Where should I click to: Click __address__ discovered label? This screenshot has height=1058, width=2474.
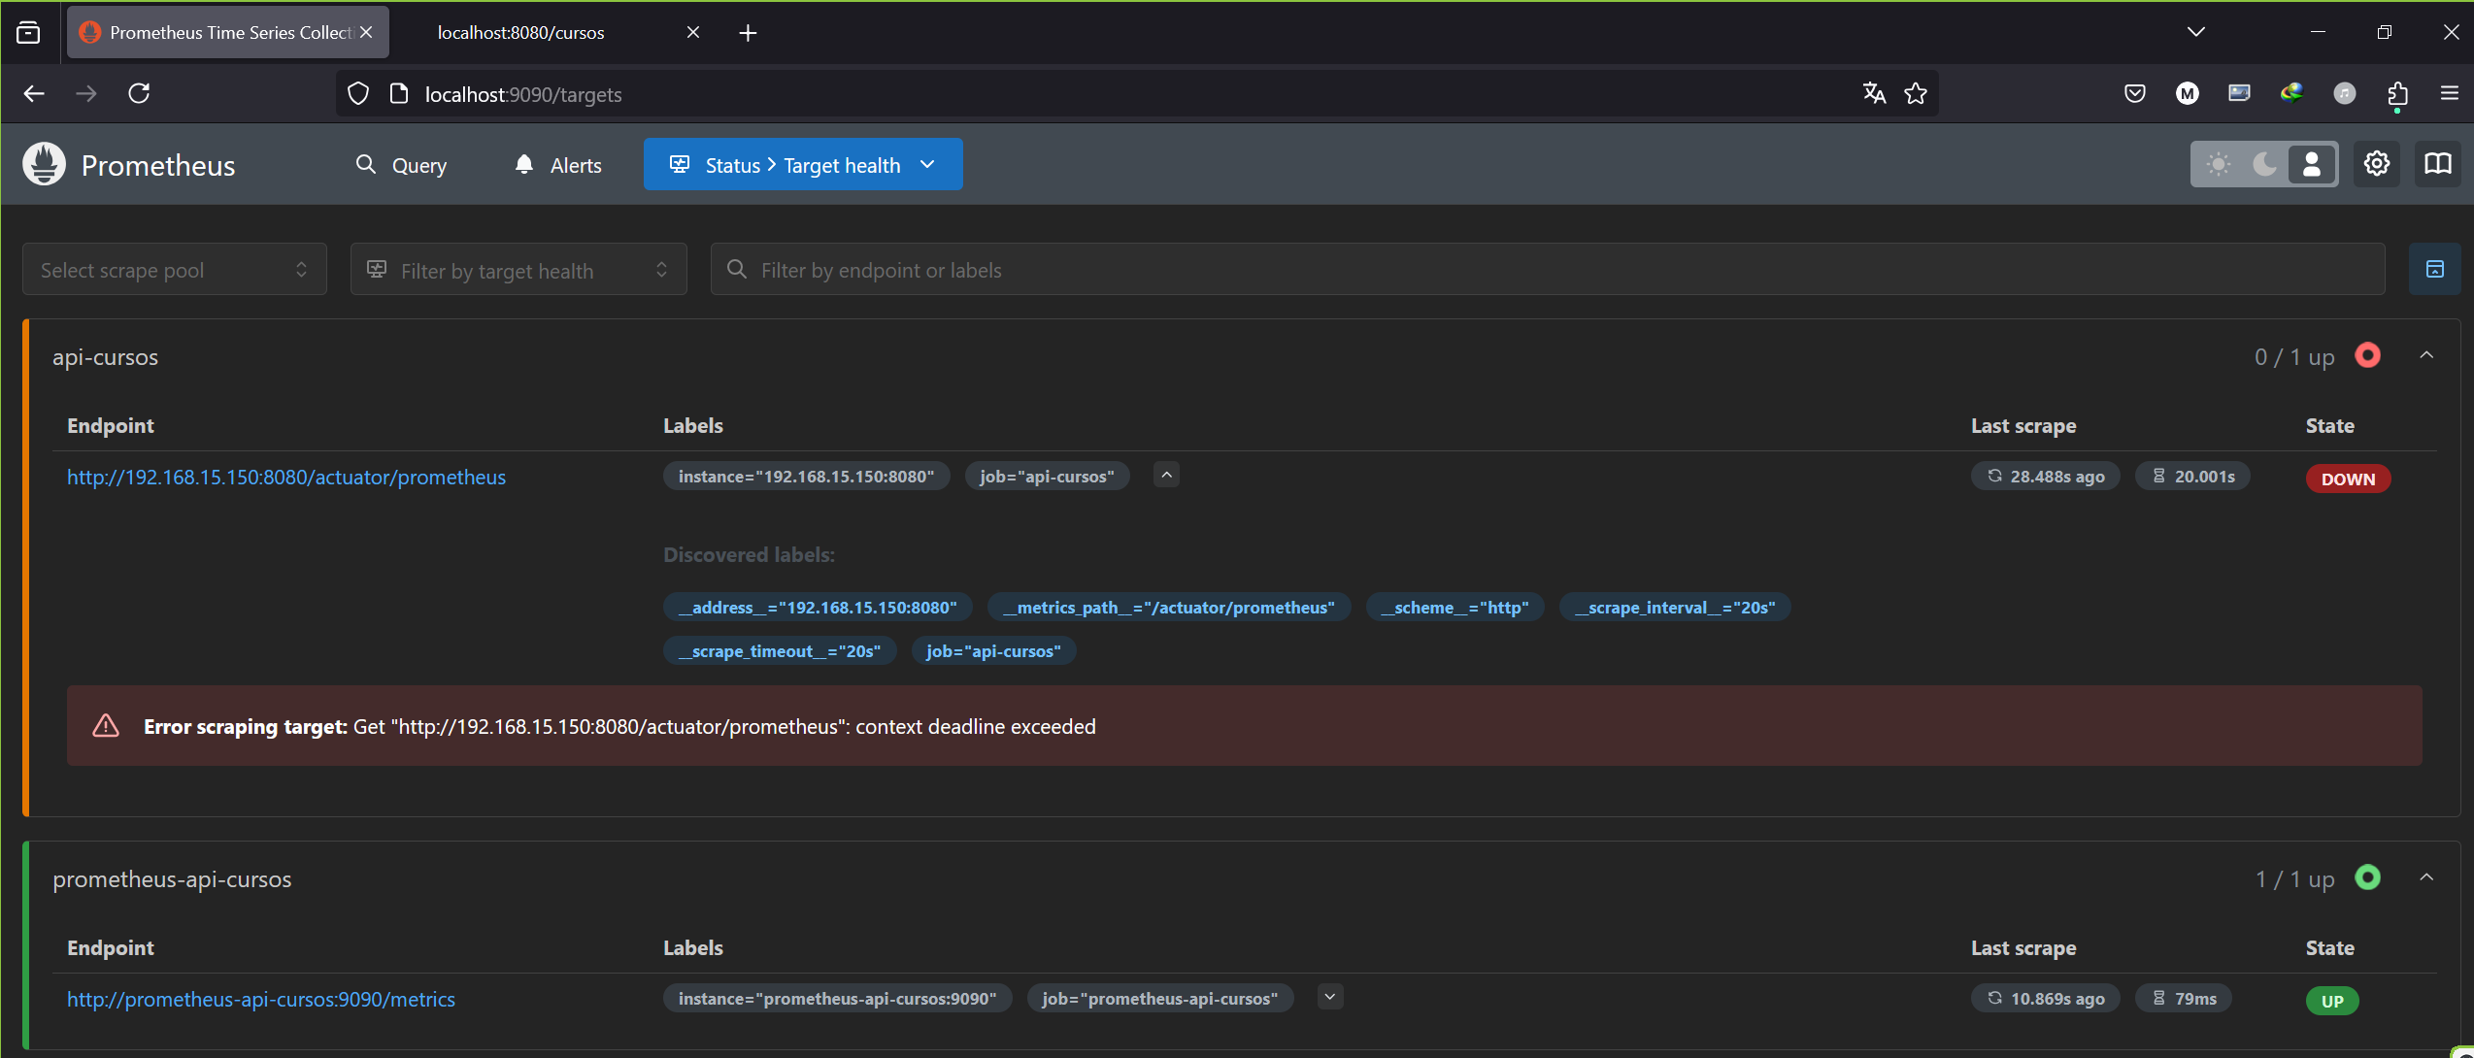[x=818, y=608]
